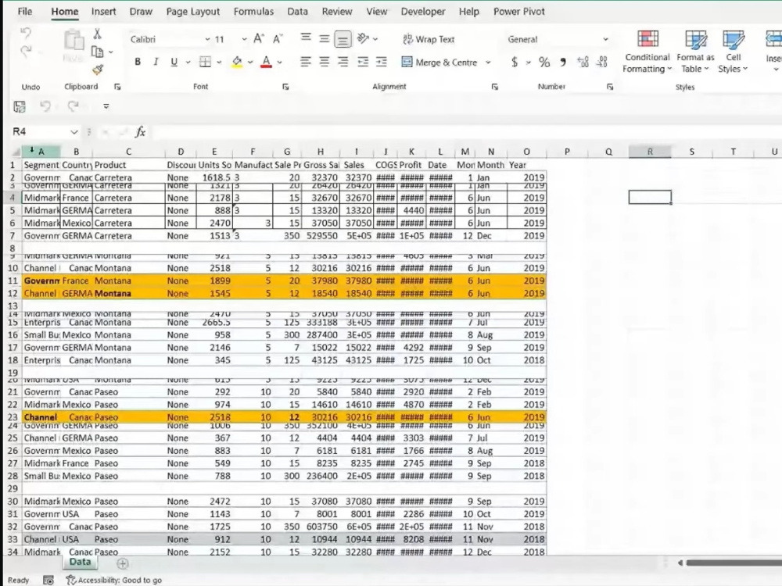Click the select all corner triangle
782x586 pixels.
(x=16, y=152)
